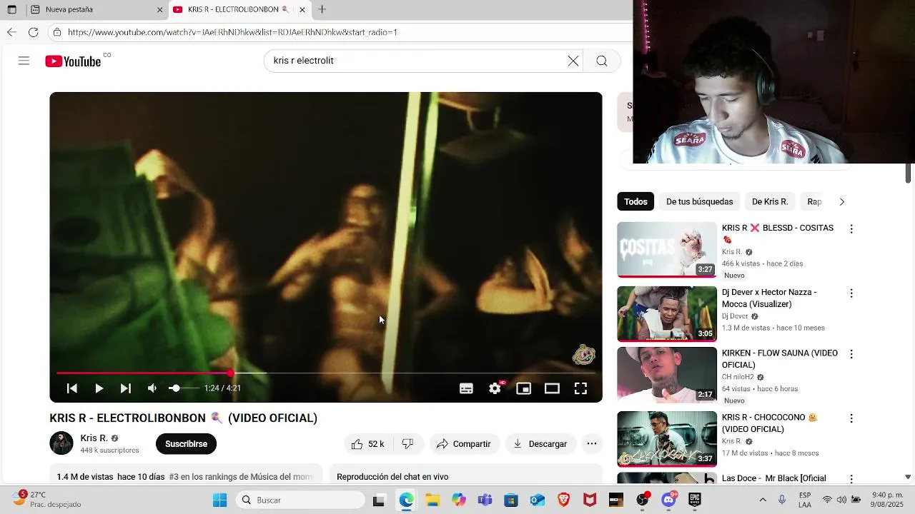Show more filter chips with arrow
915x514 pixels.
coord(841,202)
